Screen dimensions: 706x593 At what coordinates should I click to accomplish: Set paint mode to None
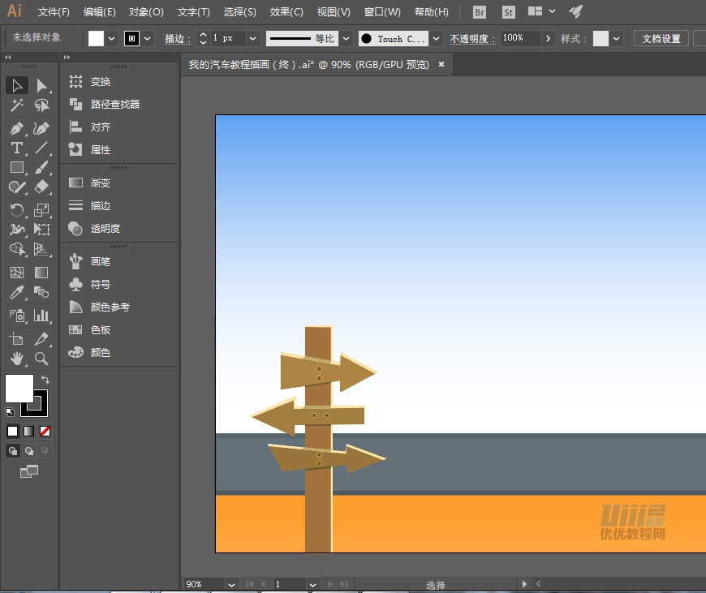(x=45, y=432)
